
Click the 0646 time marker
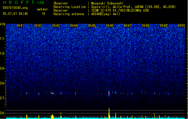click(x=110, y=26)
